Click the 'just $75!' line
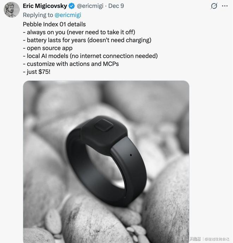Image resolution: width=233 pixels, height=243 pixels. 39,72
